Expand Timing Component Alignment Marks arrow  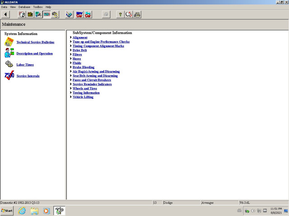coord(71,46)
